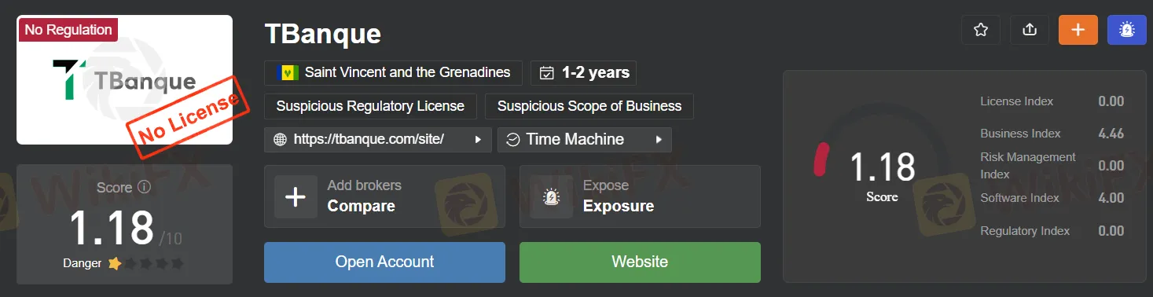Image resolution: width=1153 pixels, height=297 pixels.
Task: Click the green Website button
Action: tap(640, 262)
